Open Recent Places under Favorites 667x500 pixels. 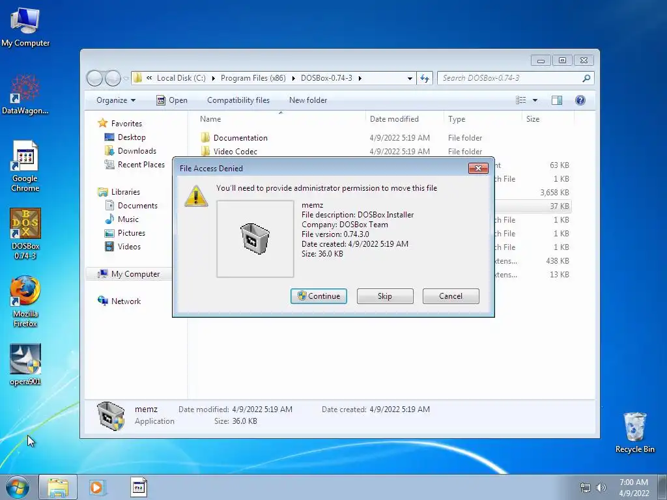(x=134, y=165)
